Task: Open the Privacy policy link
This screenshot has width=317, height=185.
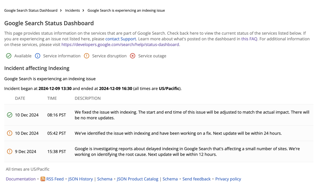Action: pyautogui.click(x=228, y=179)
